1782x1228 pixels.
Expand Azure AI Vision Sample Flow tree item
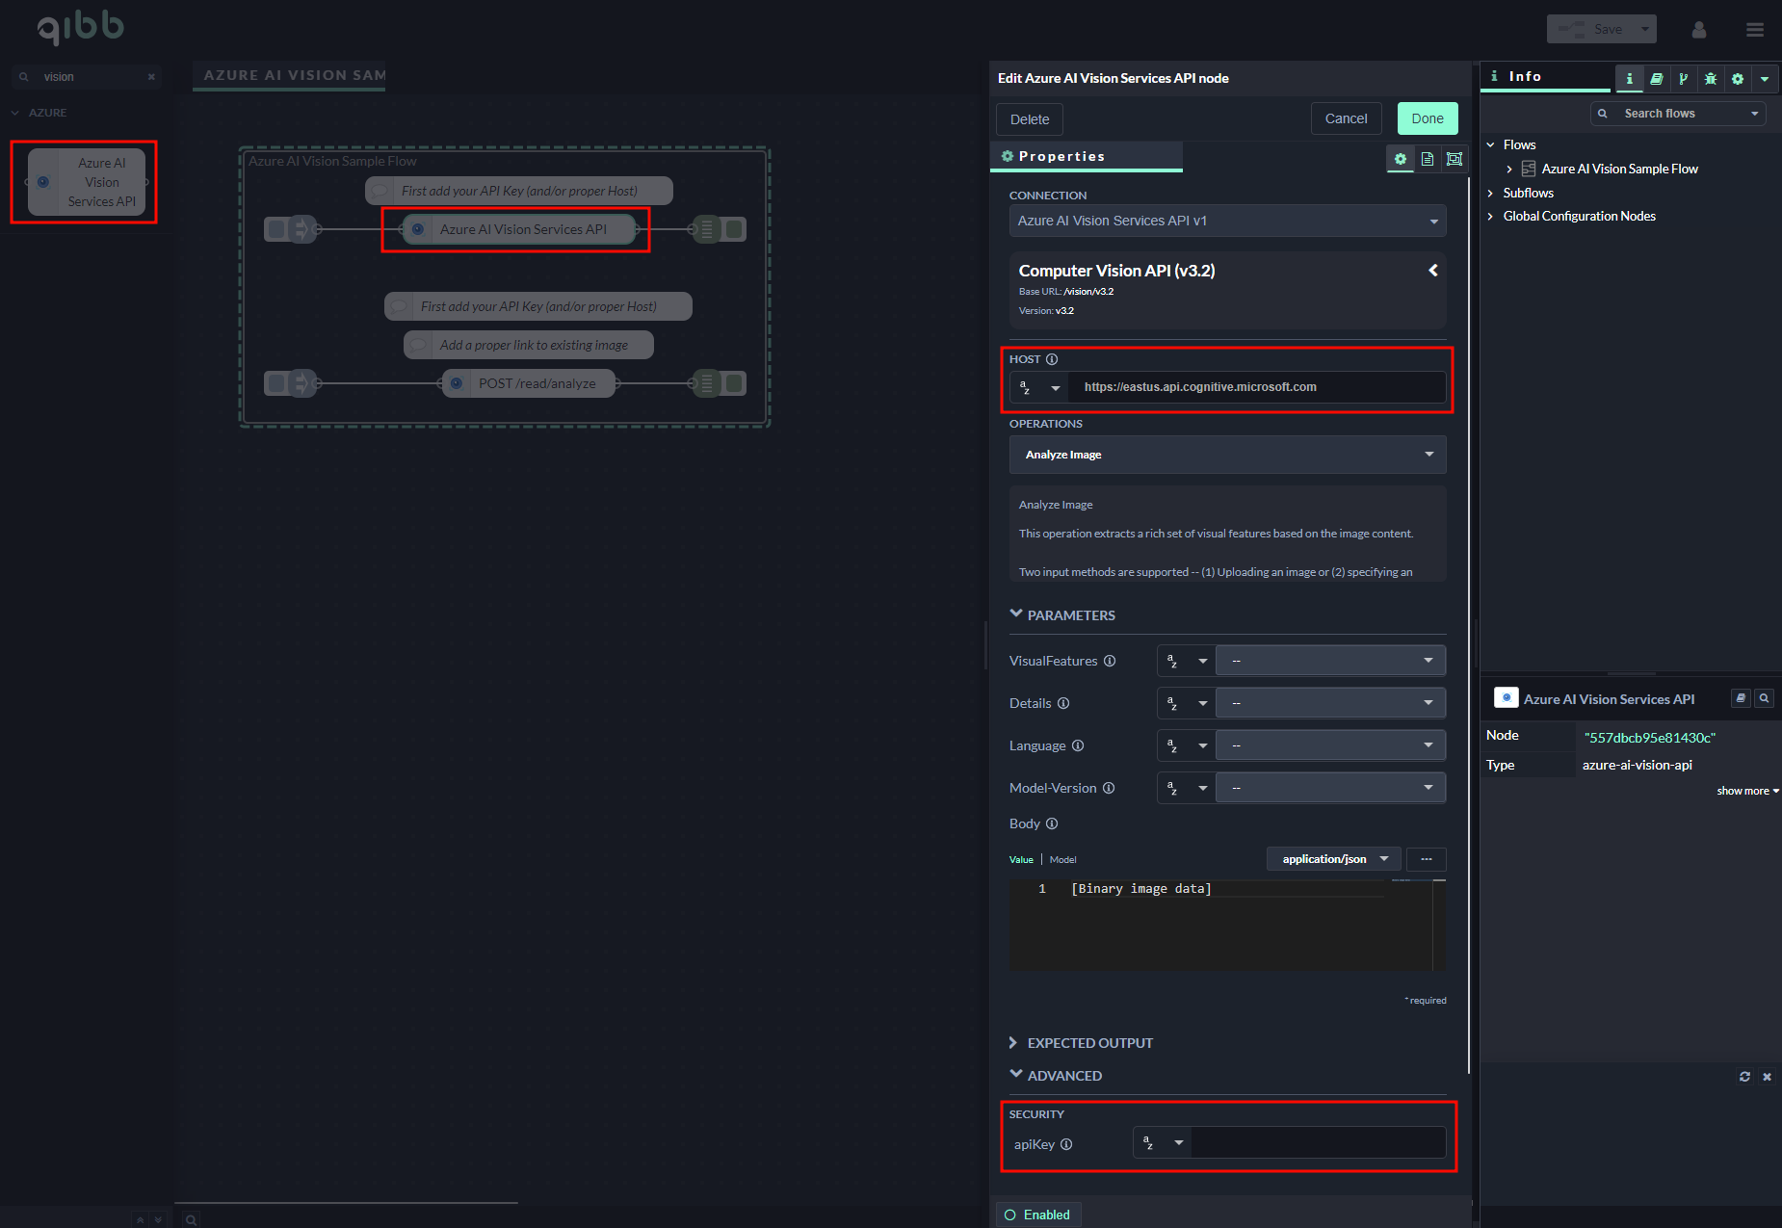click(1509, 169)
